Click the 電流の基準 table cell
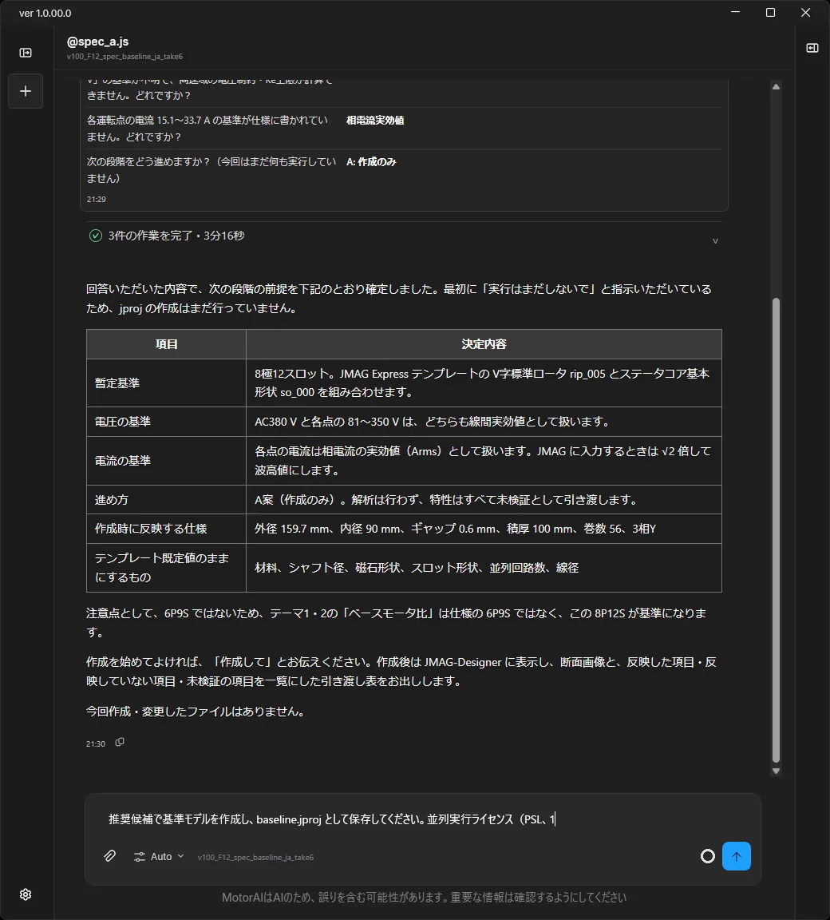Viewport: 830px width, 920px height. pos(167,461)
